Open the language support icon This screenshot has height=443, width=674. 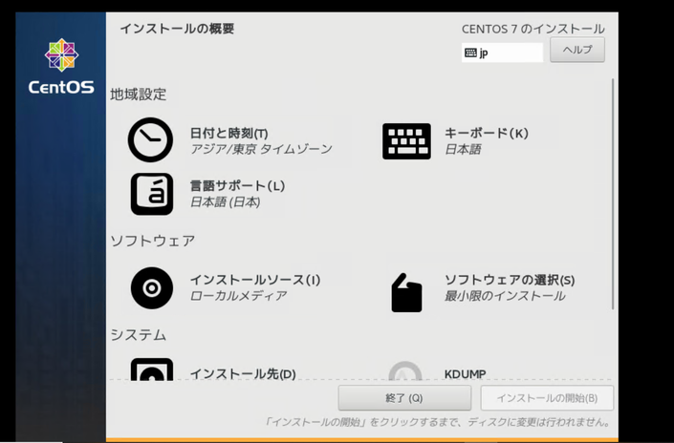coord(152,194)
